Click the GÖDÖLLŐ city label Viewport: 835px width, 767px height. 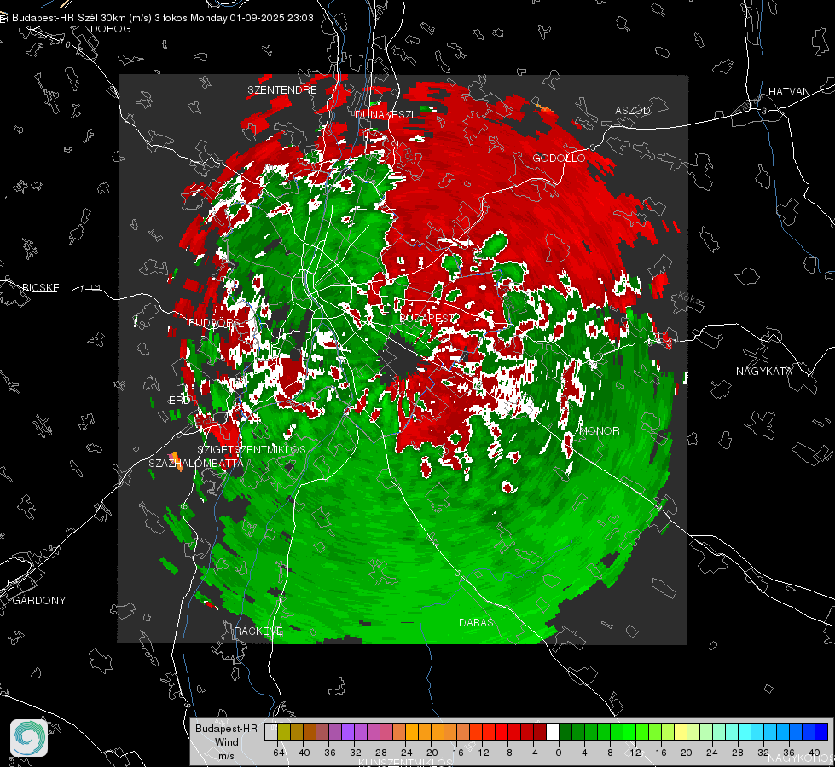[x=559, y=158]
